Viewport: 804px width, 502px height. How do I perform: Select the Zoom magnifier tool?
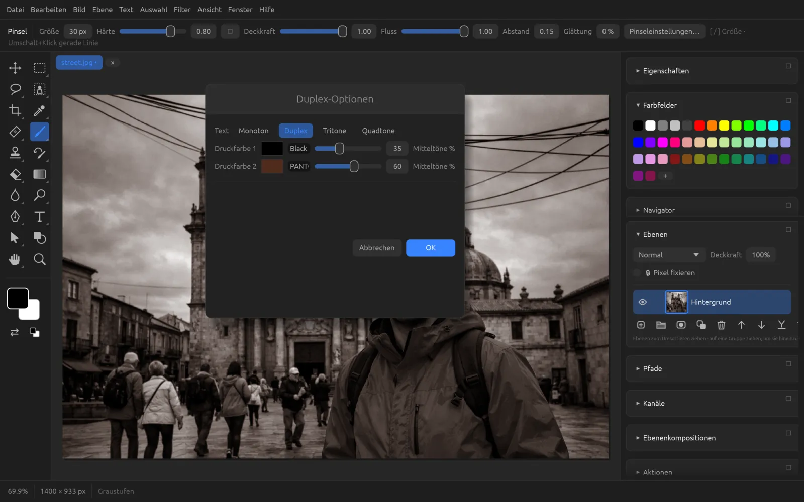tap(39, 259)
